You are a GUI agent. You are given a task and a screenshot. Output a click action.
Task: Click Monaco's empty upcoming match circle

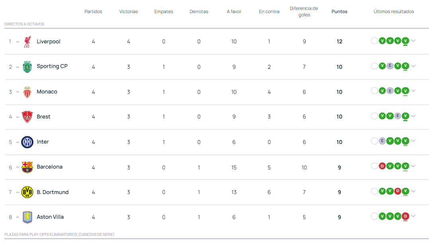tap(374, 91)
